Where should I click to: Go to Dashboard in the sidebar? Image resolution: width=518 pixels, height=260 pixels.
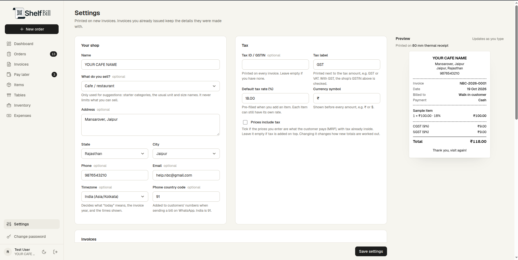click(32, 44)
